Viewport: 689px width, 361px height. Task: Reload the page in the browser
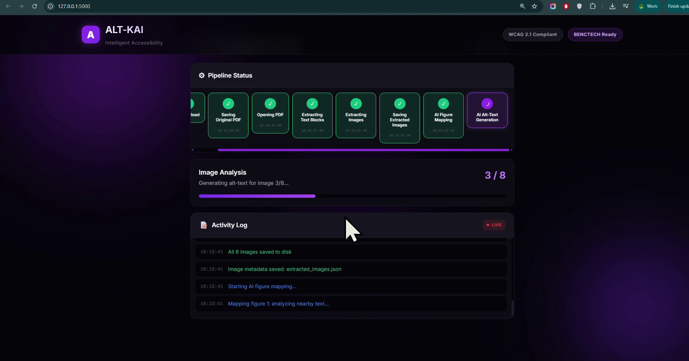point(35,6)
